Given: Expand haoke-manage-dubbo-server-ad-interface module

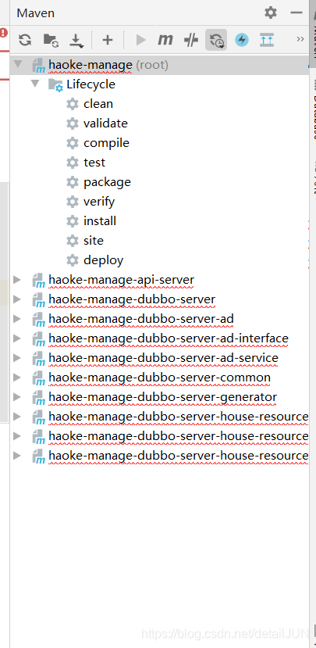Looking at the screenshot, I should [x=17, y=338].
